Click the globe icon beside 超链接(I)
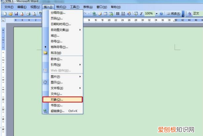 point(45,111)
